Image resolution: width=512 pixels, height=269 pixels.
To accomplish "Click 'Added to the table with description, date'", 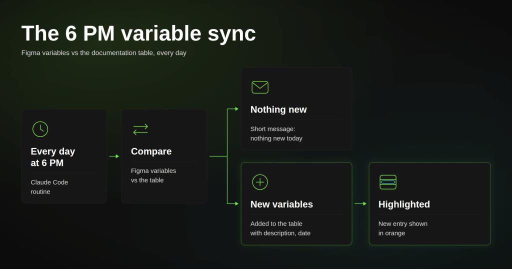I will point(280,228).
